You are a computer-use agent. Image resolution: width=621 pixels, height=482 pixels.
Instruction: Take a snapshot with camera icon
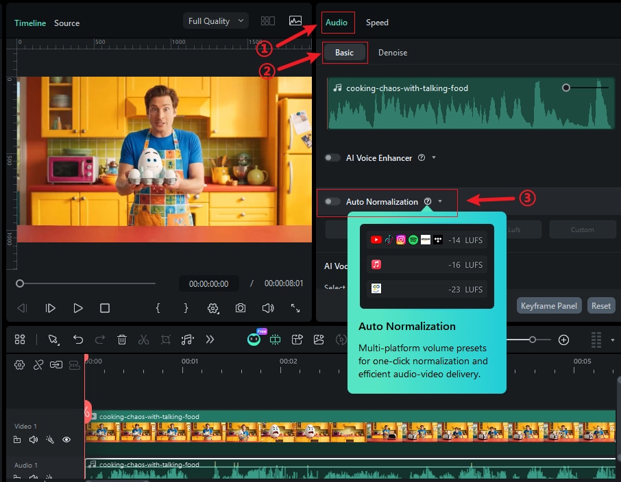[x=241, y=308]
